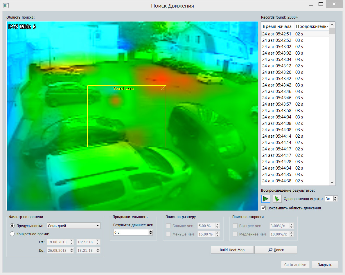Click the Build Heat Map button

232,250
